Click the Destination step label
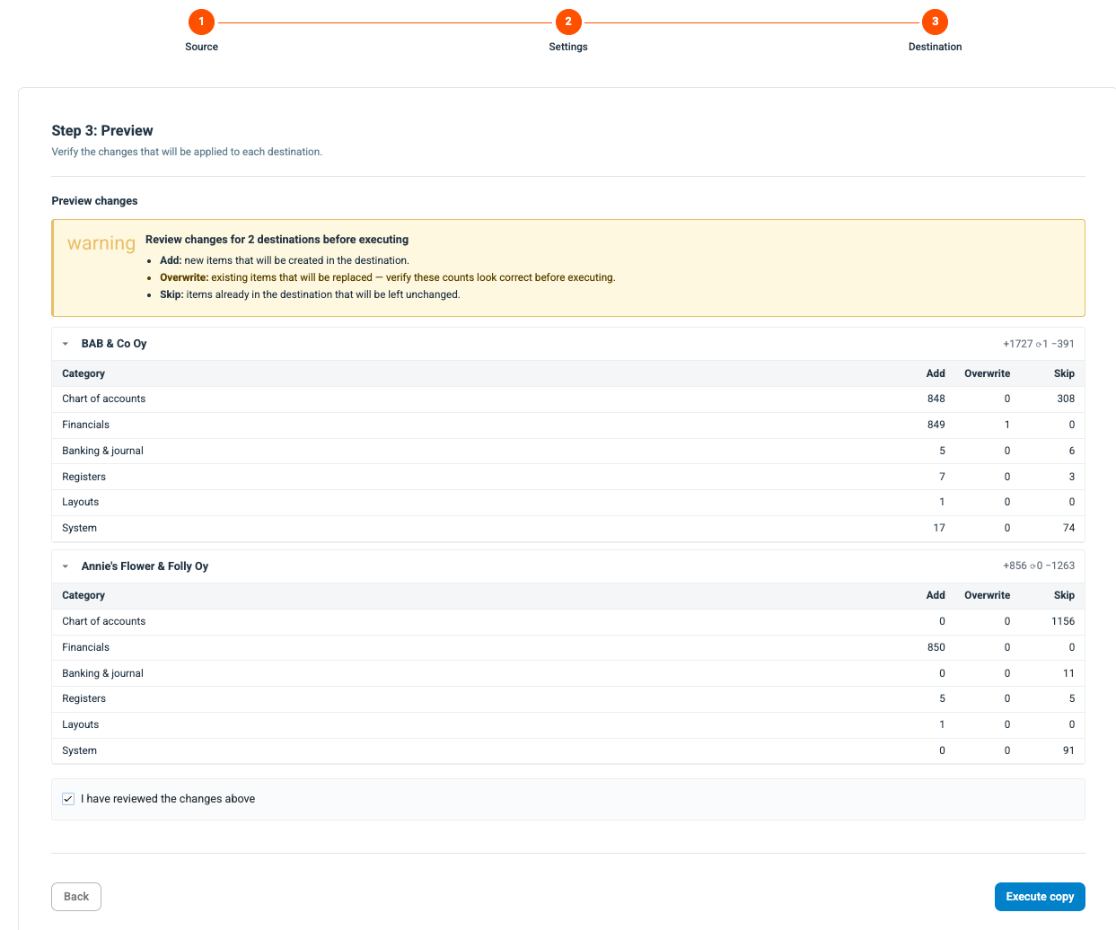Screen dimensions: 1116x930 pyautogui.click(x=935, y=47)
